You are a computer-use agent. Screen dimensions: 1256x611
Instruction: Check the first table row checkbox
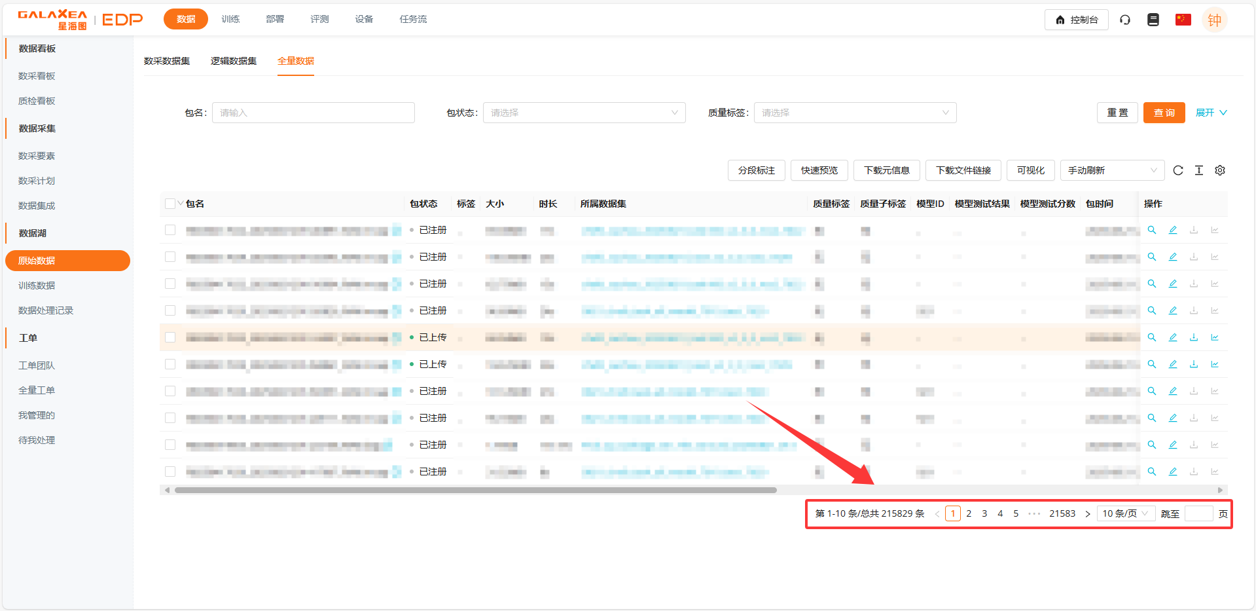170,230
